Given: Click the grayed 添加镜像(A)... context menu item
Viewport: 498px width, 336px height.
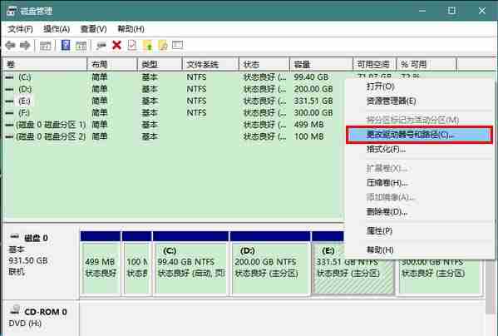Looking at the screenshot, I should [419, 197].
